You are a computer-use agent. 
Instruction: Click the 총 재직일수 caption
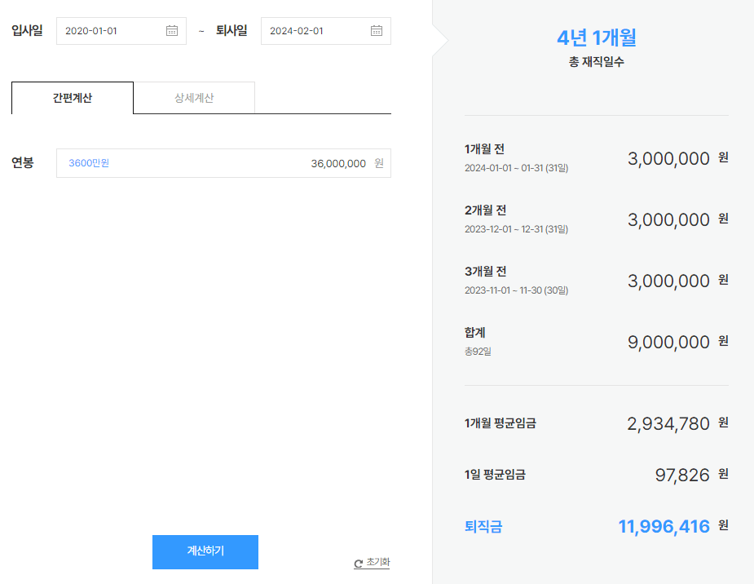597,61
